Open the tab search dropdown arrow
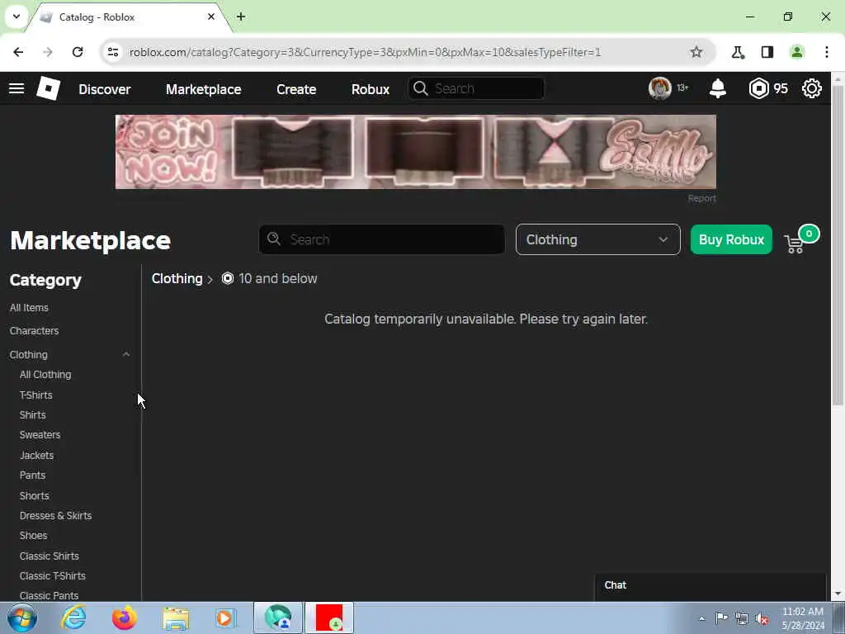Screen dimensions: 845x634 [x=17, y=17]
